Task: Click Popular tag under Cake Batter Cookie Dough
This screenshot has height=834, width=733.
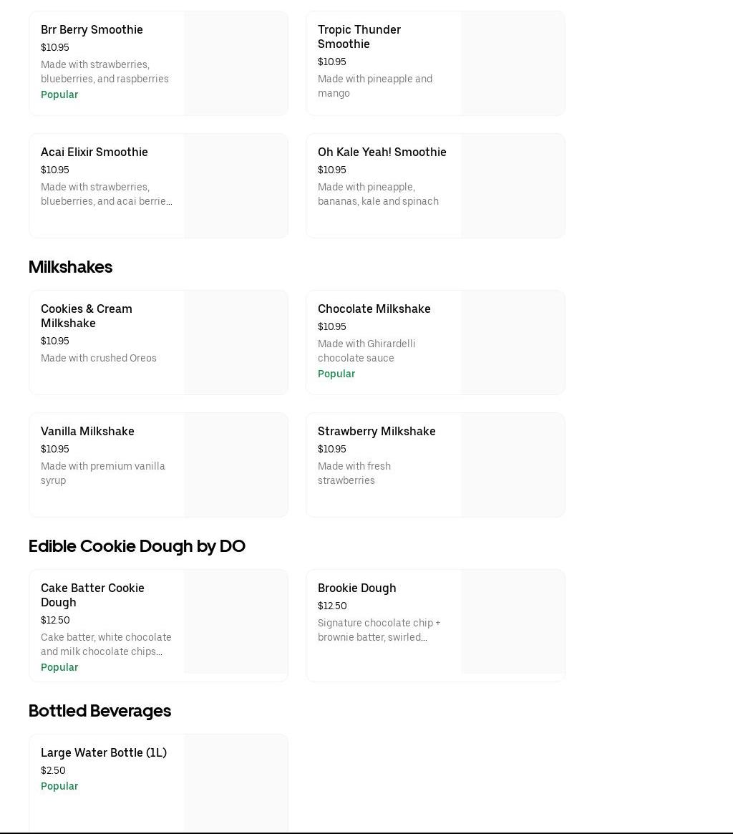Action: [59, 667]
